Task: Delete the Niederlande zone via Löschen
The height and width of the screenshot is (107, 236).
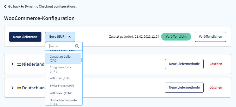Action: (216, 64)
